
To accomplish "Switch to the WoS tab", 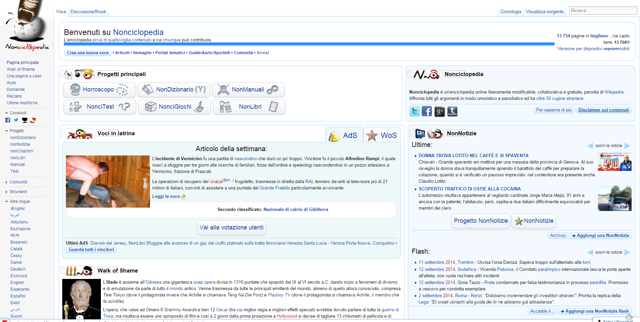I will pos(382,135).
